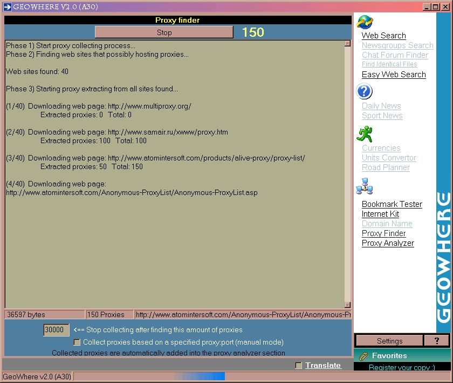453x383 pixels.
Task: Open the Settings button
Action: pyautogui.click(x=389, y=341)
